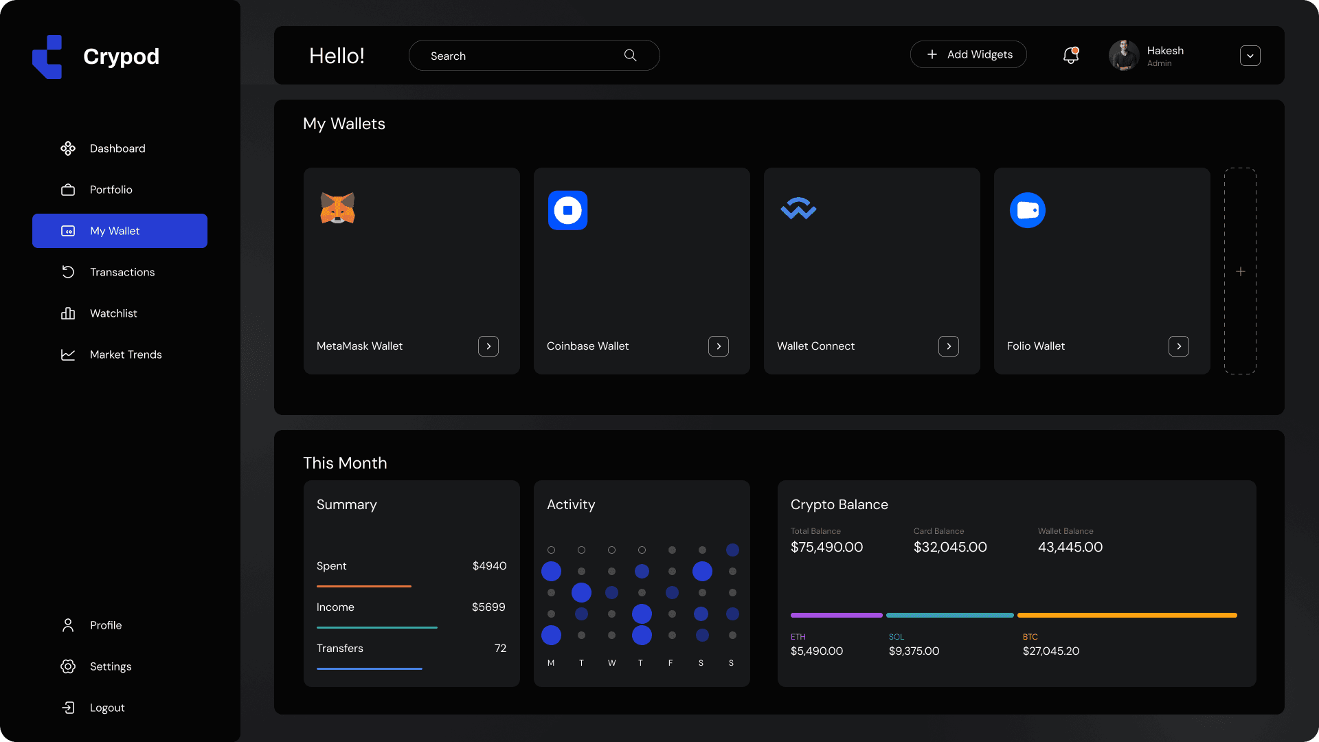Screen dimensions: 1319x742
Task: Click the orange BTC balance bar
Action: point(1127,615)
